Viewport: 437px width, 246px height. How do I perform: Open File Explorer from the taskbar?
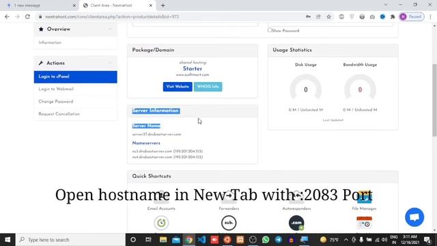pos(163,240)
